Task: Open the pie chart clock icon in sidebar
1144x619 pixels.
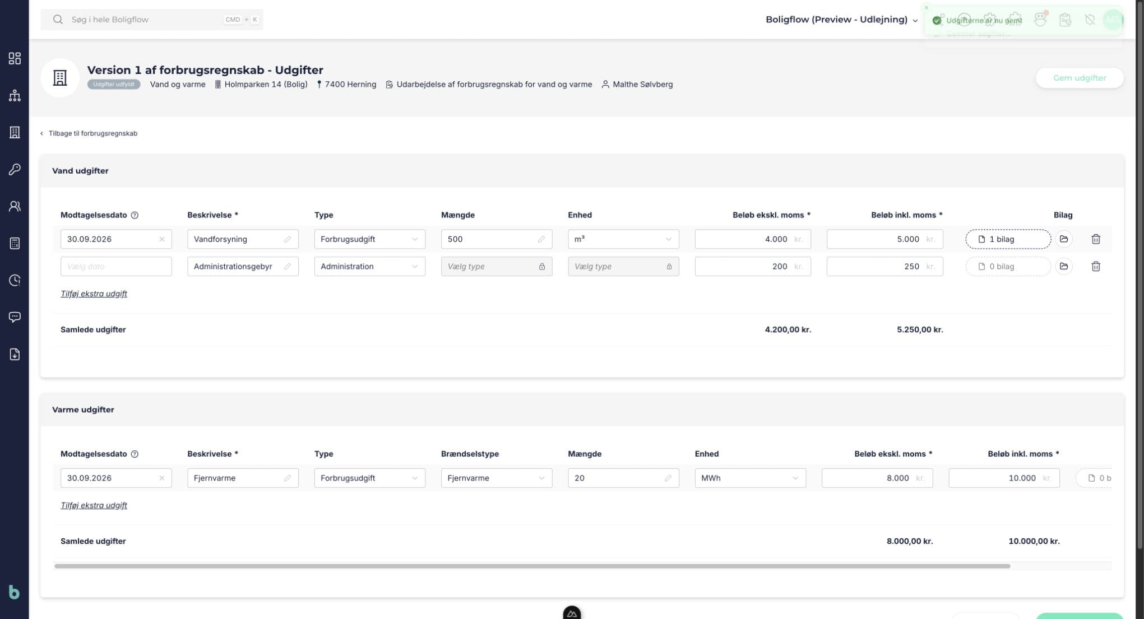Action: tap(15, 280)
